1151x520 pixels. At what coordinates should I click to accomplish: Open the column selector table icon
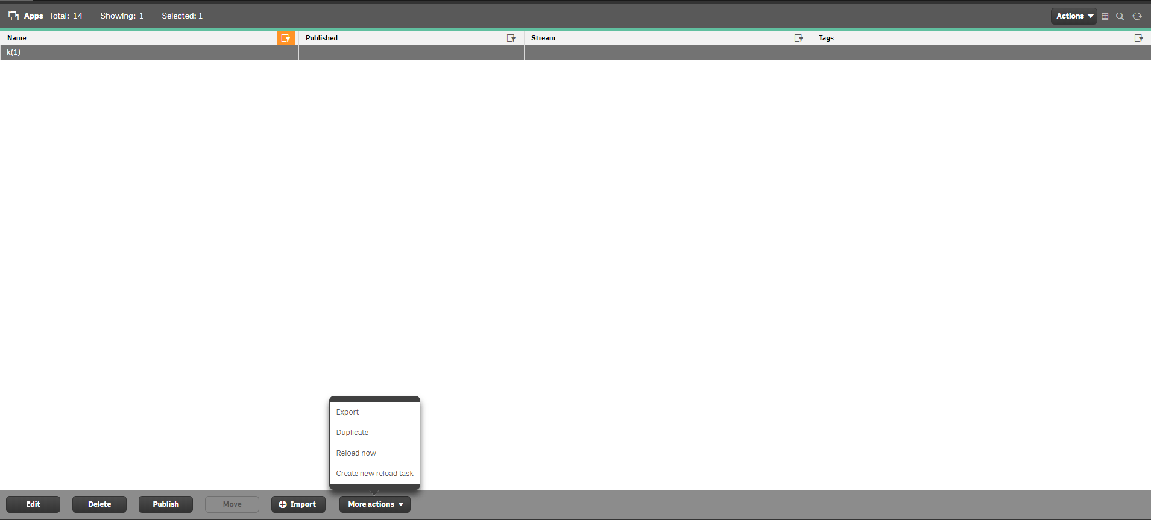click(1105, 16)
